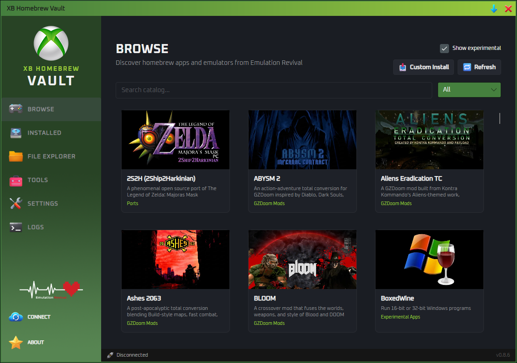517x363 pixels.
Task: Select the Aliens Eradication TC title
Action: point(411,178)
